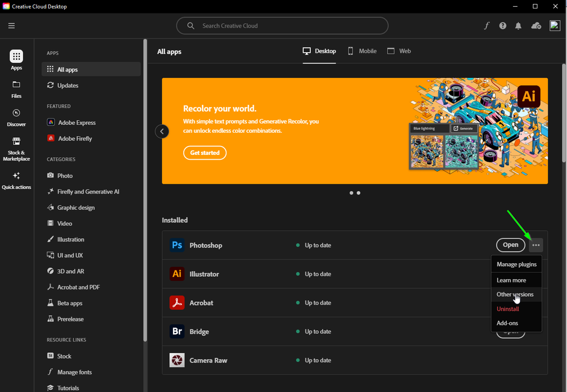The image size is (567, 392).
Task: Focus the Search Creative Cloud field
Action: [x=282, y=26]
